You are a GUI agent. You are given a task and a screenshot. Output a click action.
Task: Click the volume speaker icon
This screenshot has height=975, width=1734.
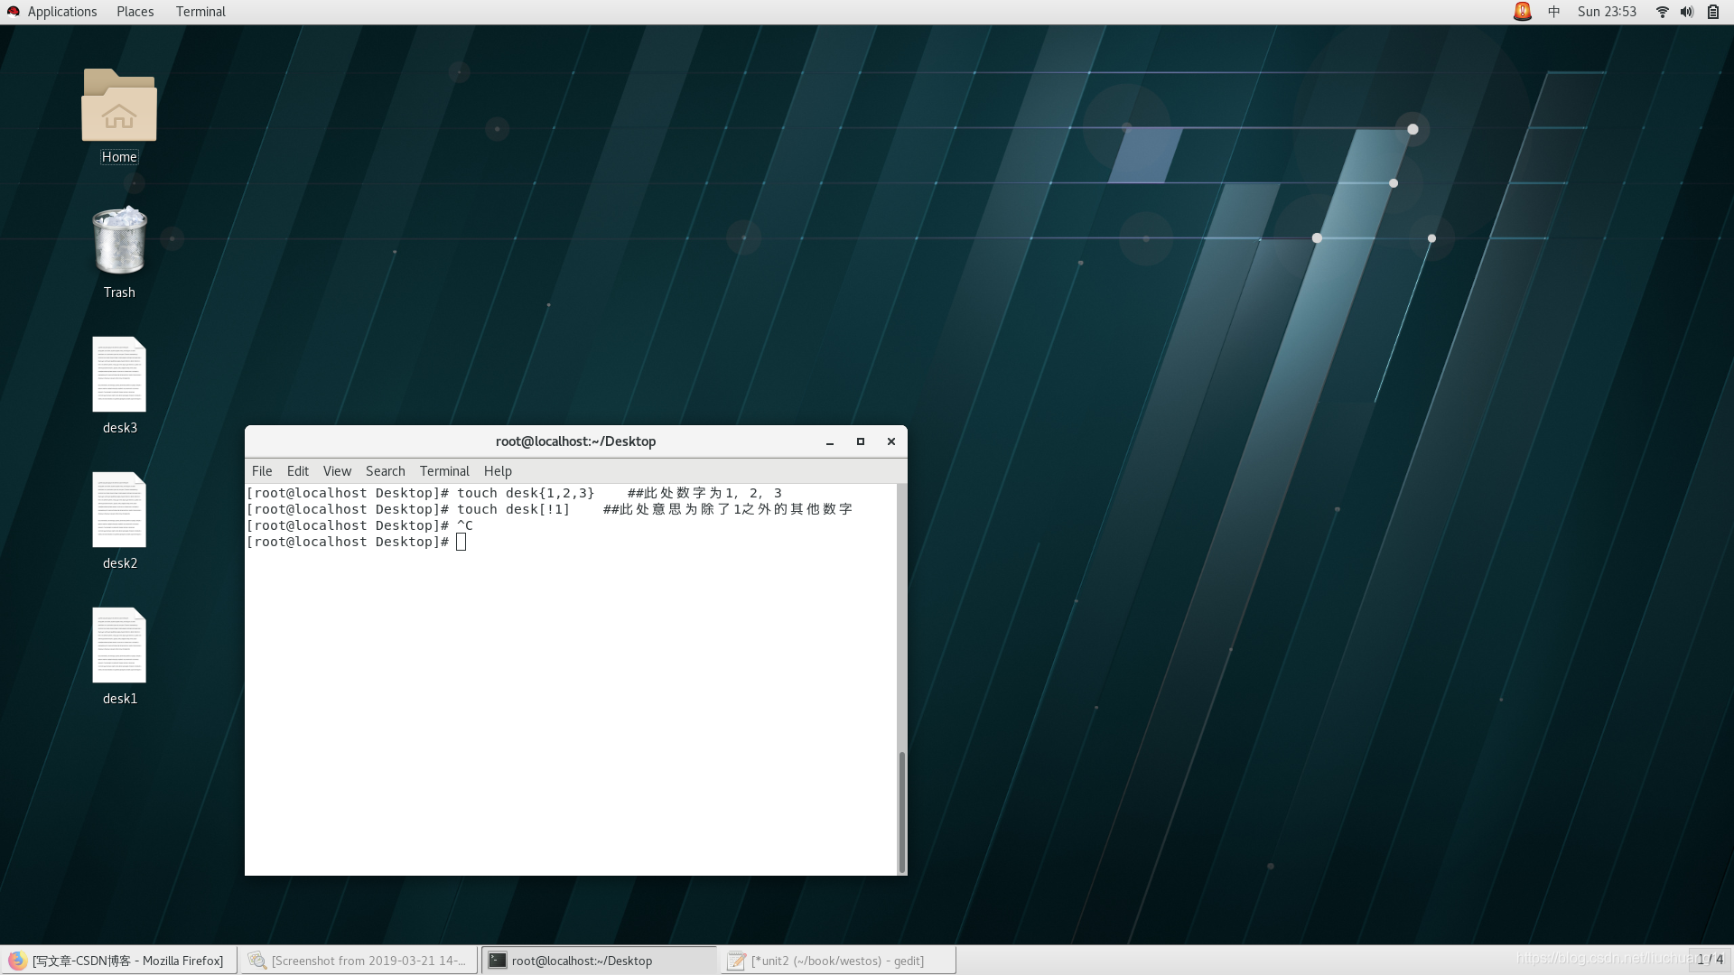click(x=1687, y=12)
